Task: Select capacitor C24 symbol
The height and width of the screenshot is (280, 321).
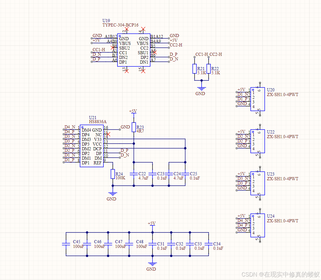Action: pos(169,174)
